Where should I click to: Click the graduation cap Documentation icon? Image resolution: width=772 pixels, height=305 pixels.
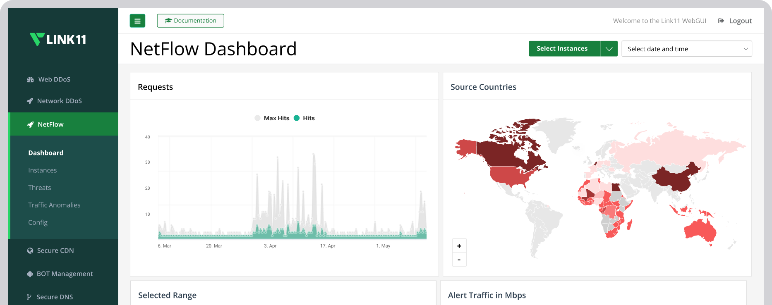point(168,21)
